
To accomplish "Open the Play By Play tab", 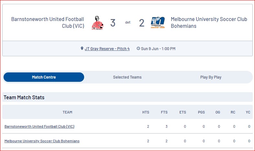I will [x=211, y=77].
